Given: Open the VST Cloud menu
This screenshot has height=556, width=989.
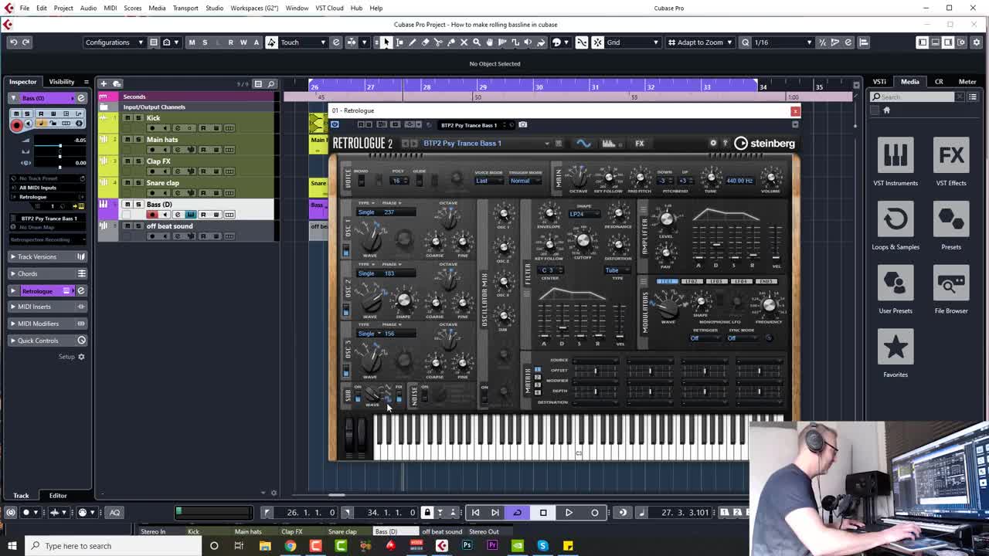Looking at the screenshot, I should click(x=329, y=8).
